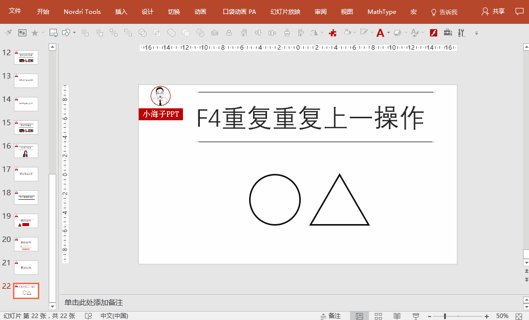
Task: Switch to reading view
Action: [x=397, y=316]
